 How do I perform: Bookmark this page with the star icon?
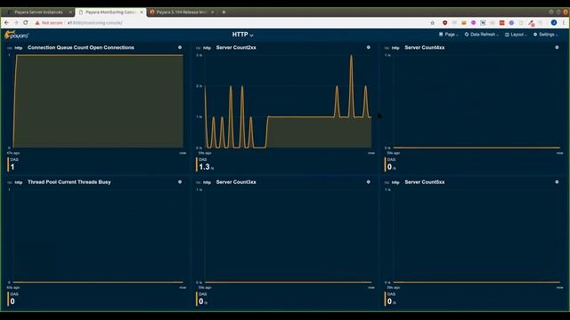click(x=433, y=23)
